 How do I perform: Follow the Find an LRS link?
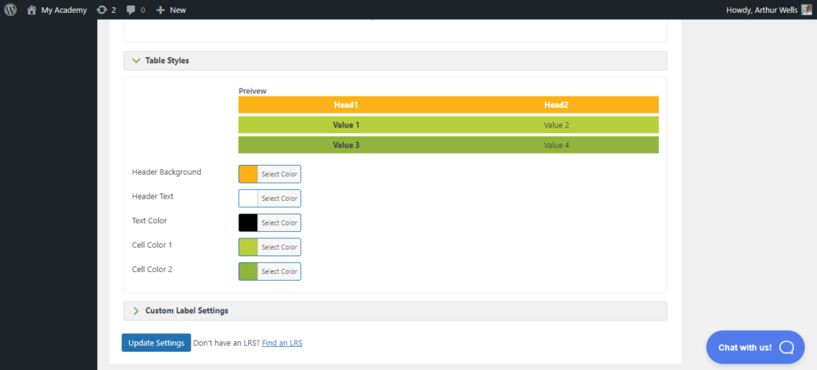point(282,343)
